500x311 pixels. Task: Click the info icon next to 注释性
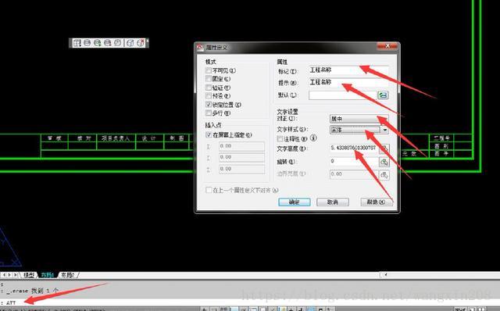click(313, 138)
